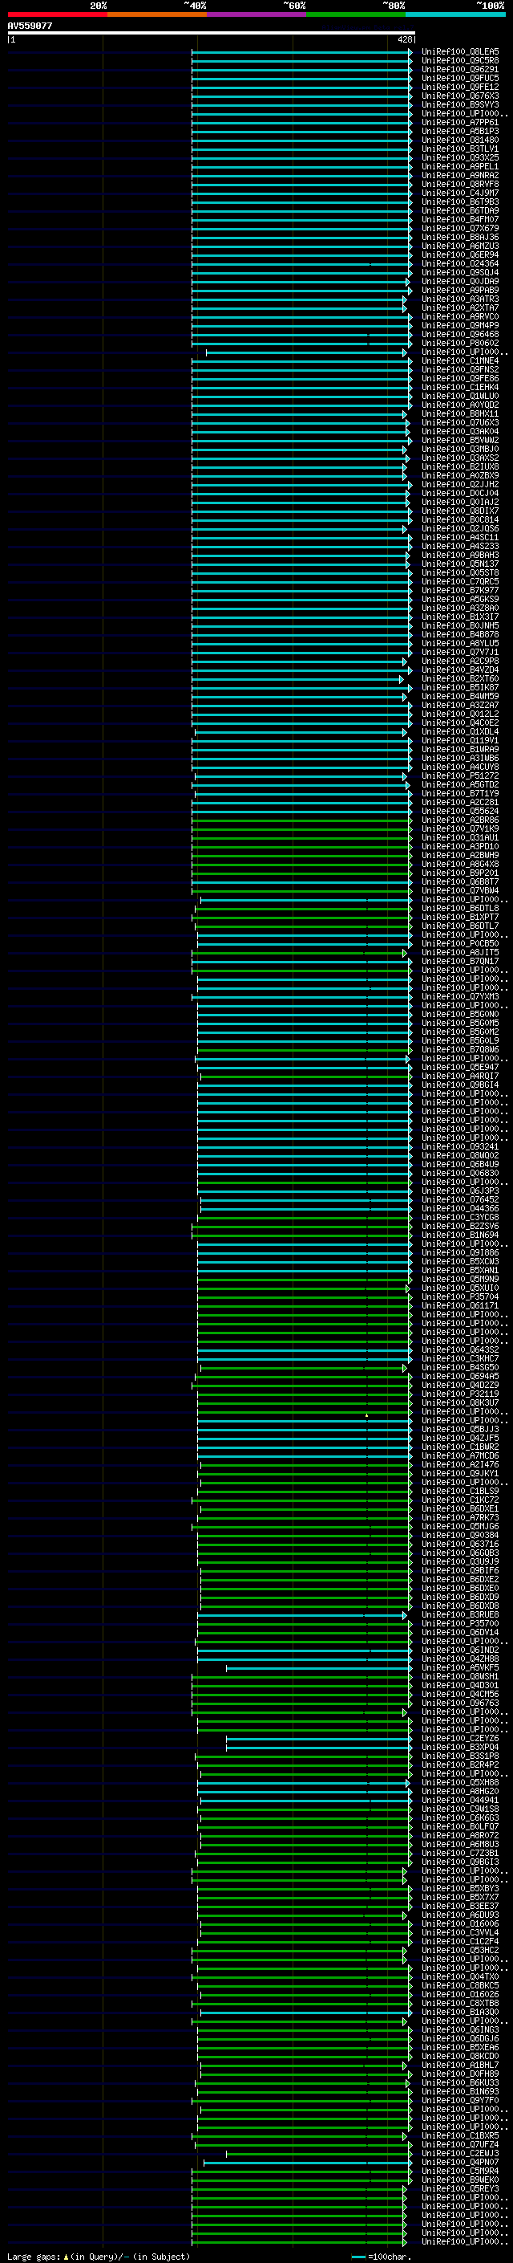Click the red ~20% identity legend segment

pyautogui.click(x=57, y=14)
